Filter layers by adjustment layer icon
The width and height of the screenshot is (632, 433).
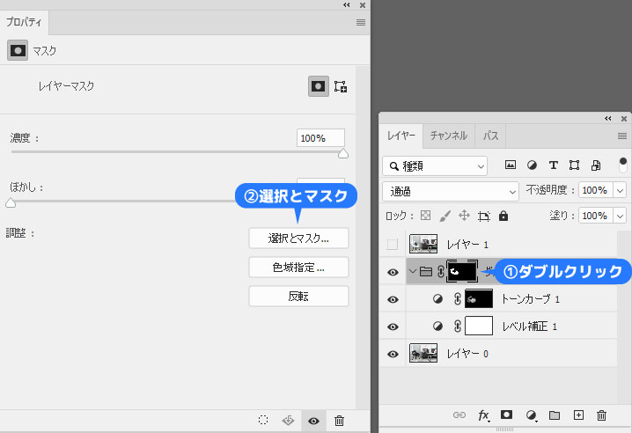532,165
